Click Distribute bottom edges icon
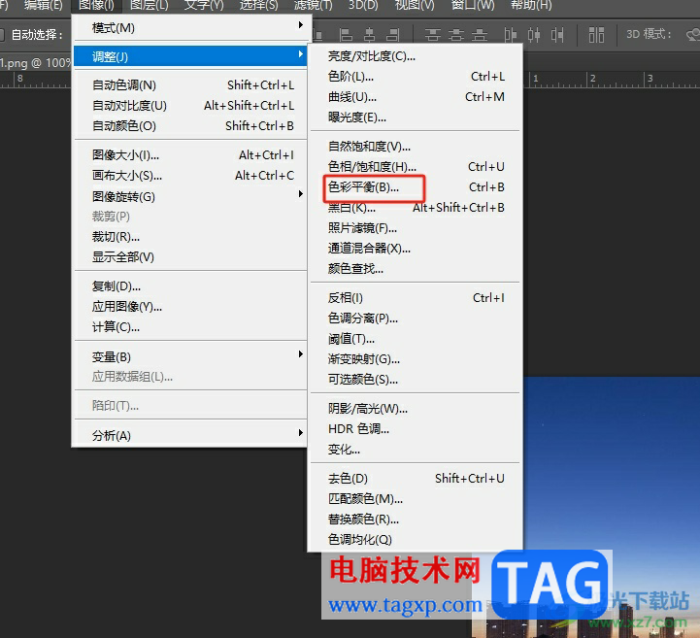This screenshot has height=638, width=700. (480, 34)
